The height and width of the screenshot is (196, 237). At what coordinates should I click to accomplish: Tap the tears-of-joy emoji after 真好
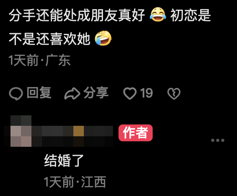click(x=158, y=15)
